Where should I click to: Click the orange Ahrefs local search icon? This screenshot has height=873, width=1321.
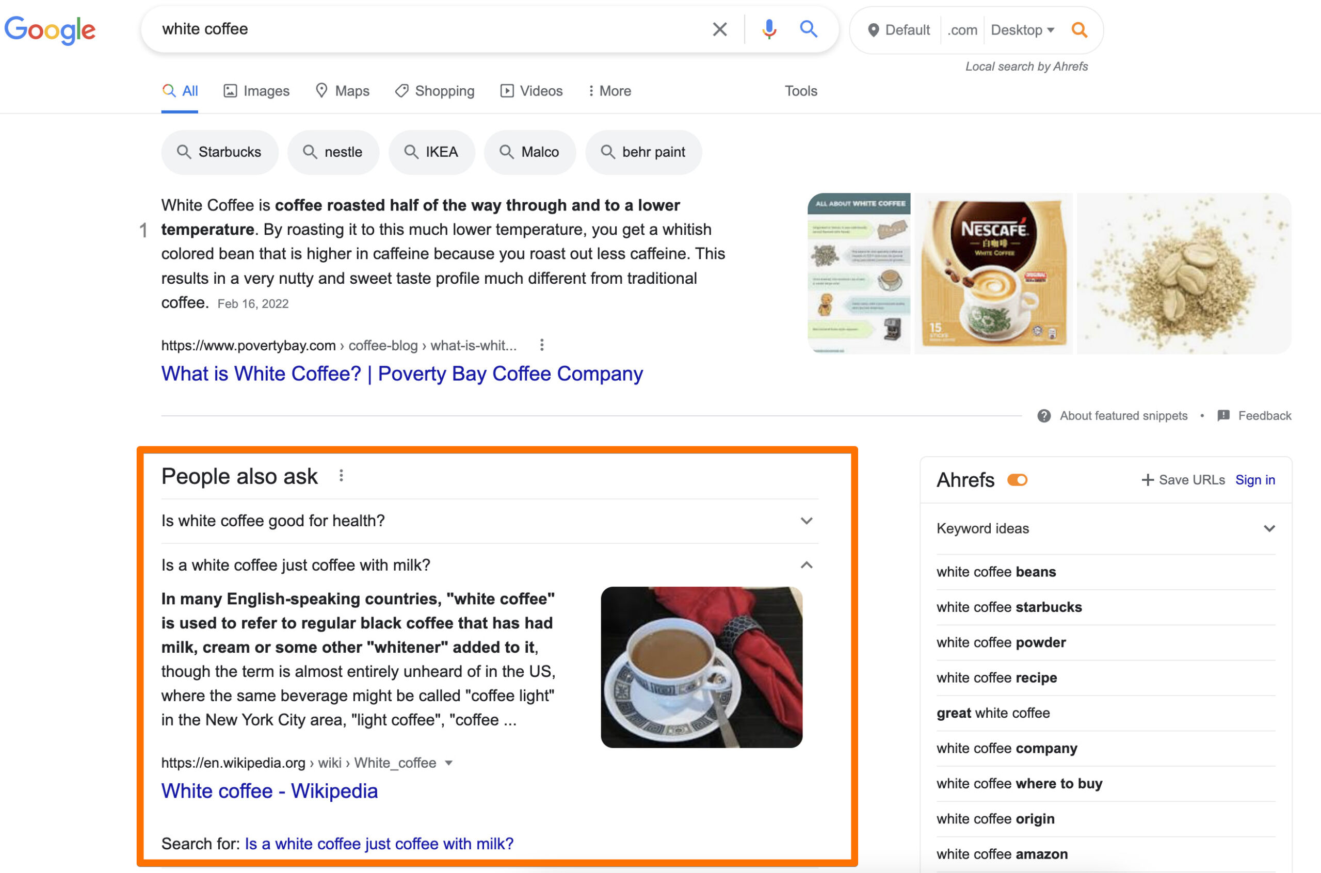1079,30
